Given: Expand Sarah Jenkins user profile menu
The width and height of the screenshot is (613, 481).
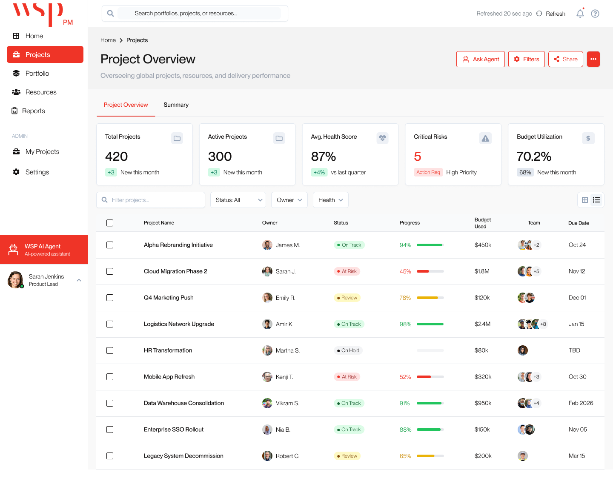Looking at the screenshot, I should coord(79,280).
